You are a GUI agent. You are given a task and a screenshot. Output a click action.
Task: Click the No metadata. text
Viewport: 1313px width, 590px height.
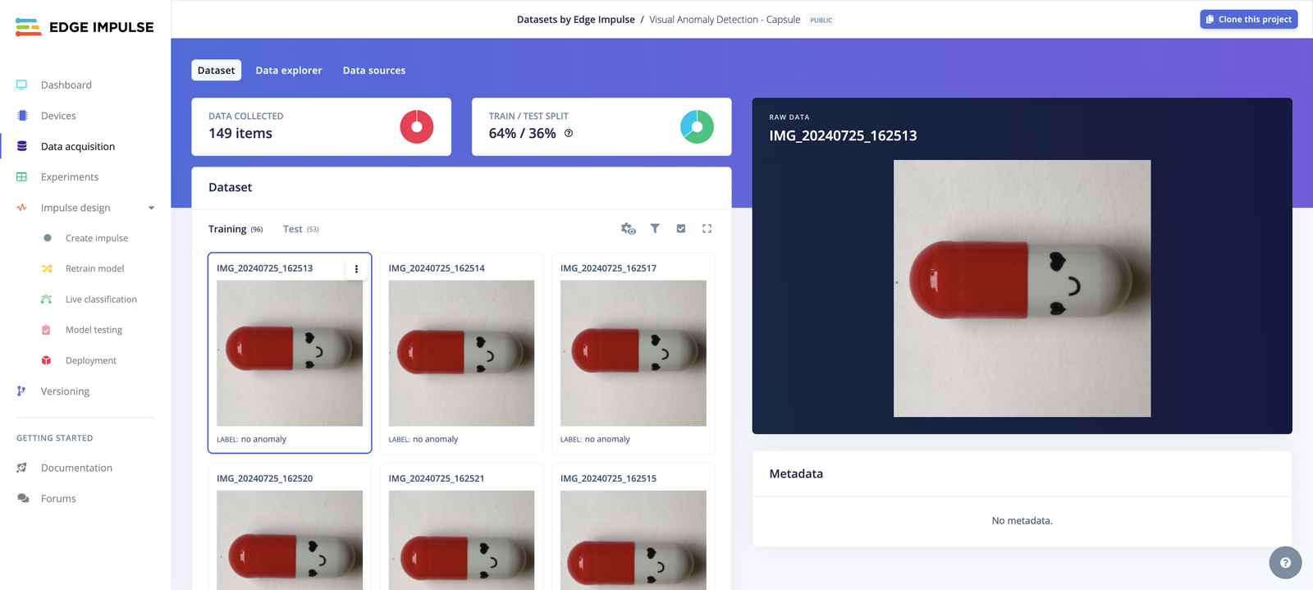click(x=1022, y=520)
